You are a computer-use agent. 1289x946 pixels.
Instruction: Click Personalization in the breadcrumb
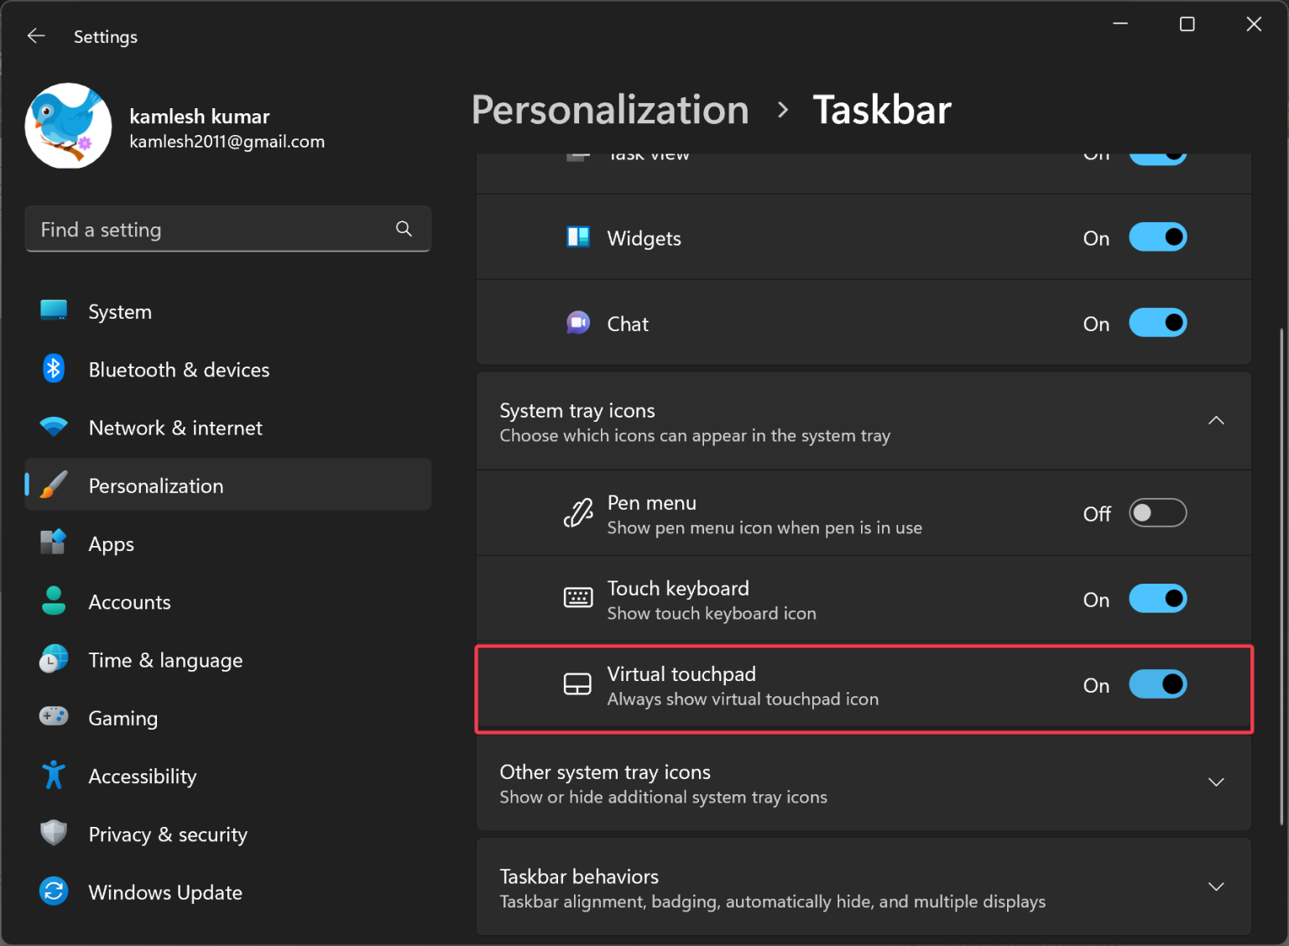pos(610,110)
